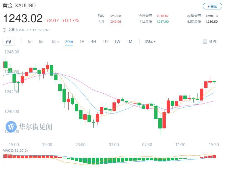Image resolution: width=225 pixels, height=170 pixels.
Task: Click the 黄金 XAUUSD title
Action: [x=19, y=6]
